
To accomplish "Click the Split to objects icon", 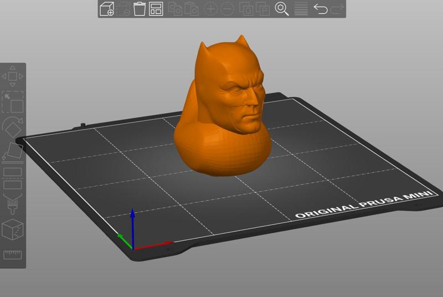I will coord(246,9).
